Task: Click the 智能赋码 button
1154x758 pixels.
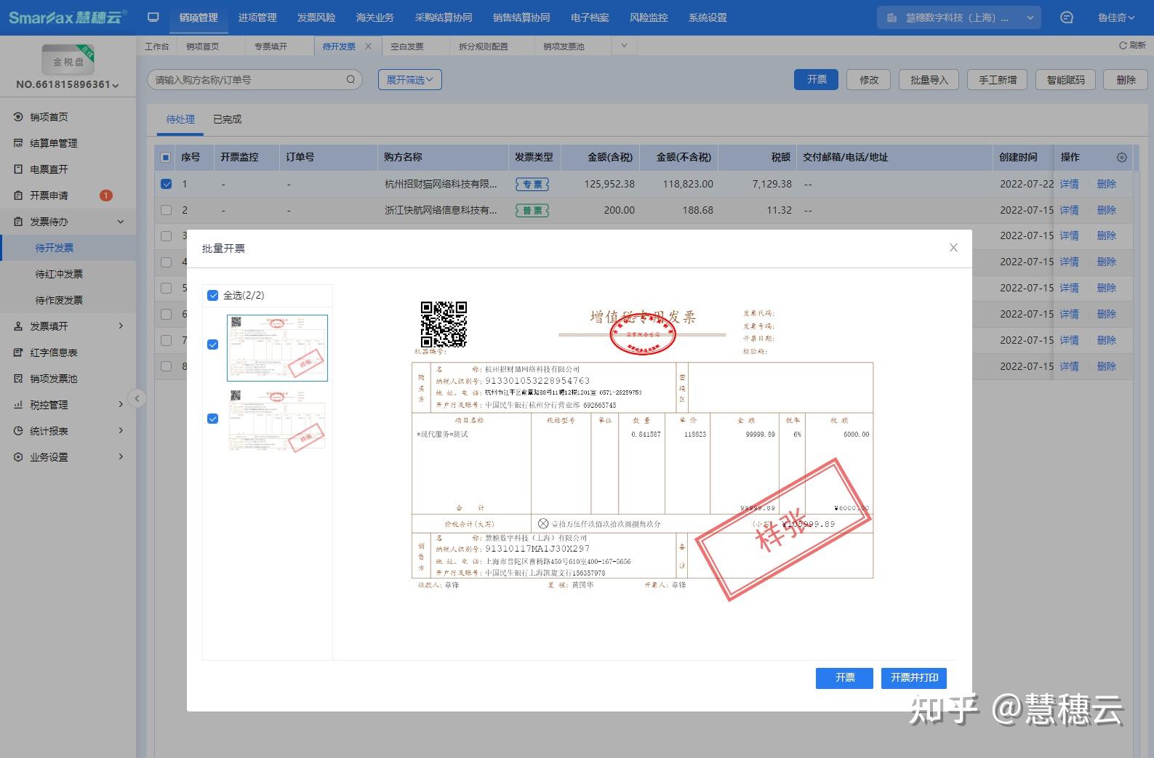Action: [x=1065, y=80]
